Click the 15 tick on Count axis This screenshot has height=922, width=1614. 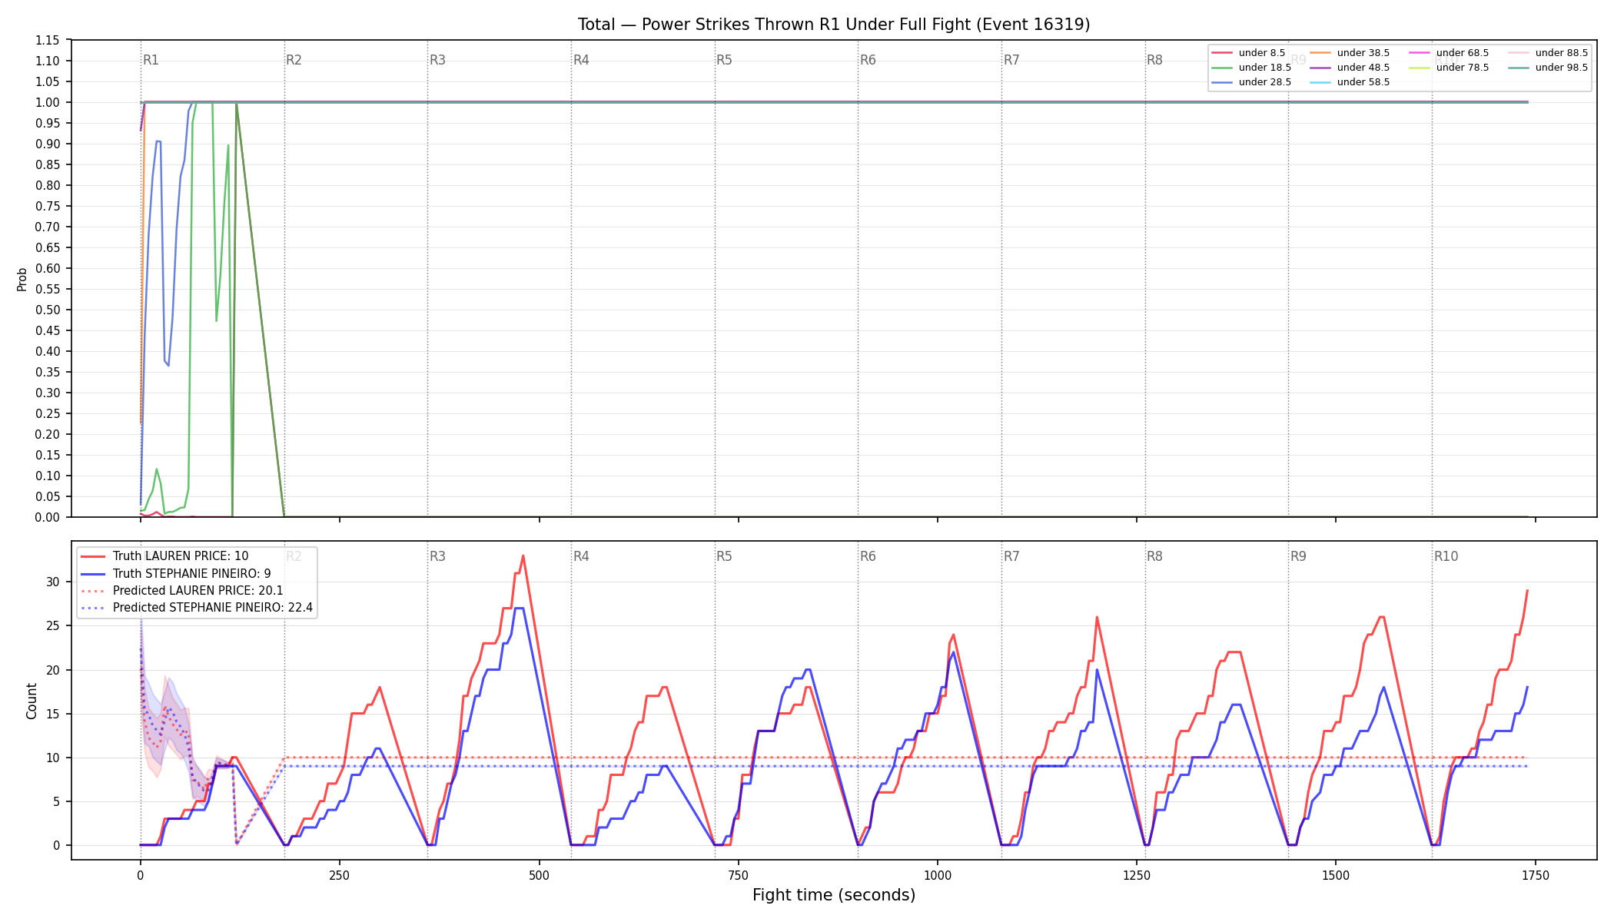point(52,715)
